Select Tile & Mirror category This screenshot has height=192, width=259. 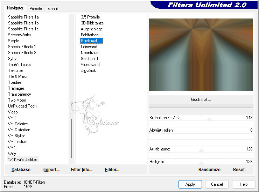[18, 76]
